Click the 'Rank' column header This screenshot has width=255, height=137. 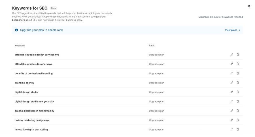152,46
